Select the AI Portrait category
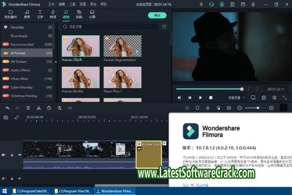 pos(27,53)
